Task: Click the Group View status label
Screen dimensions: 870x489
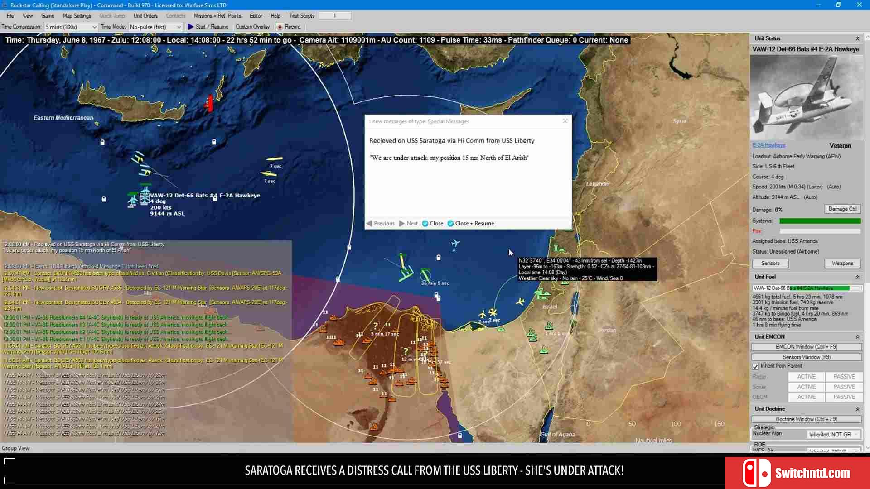Action: [16, 448]
